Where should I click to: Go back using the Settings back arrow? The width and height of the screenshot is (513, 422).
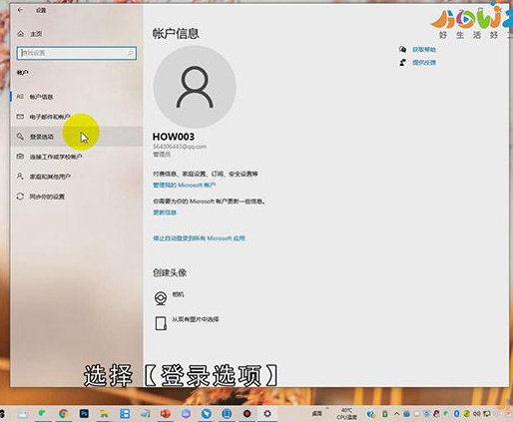pos(20,10)
